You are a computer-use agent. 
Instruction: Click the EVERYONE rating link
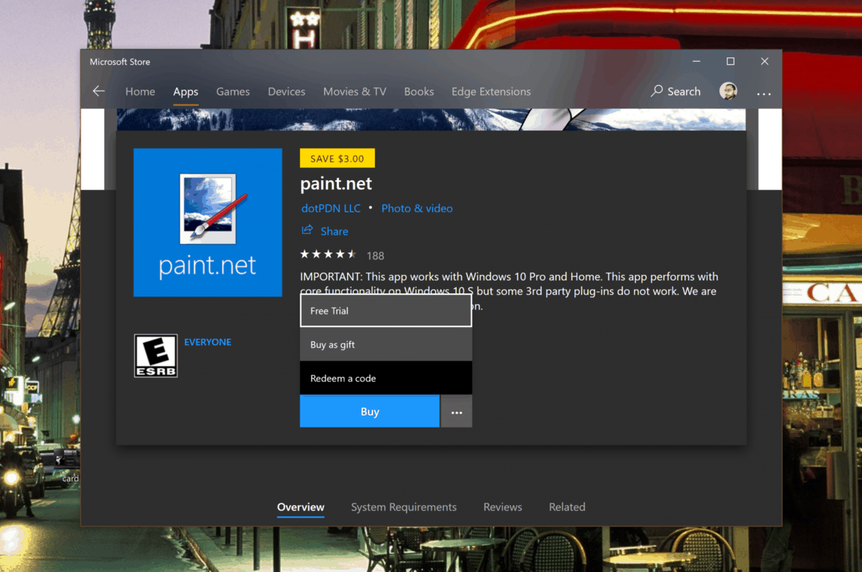pos(208,342)
